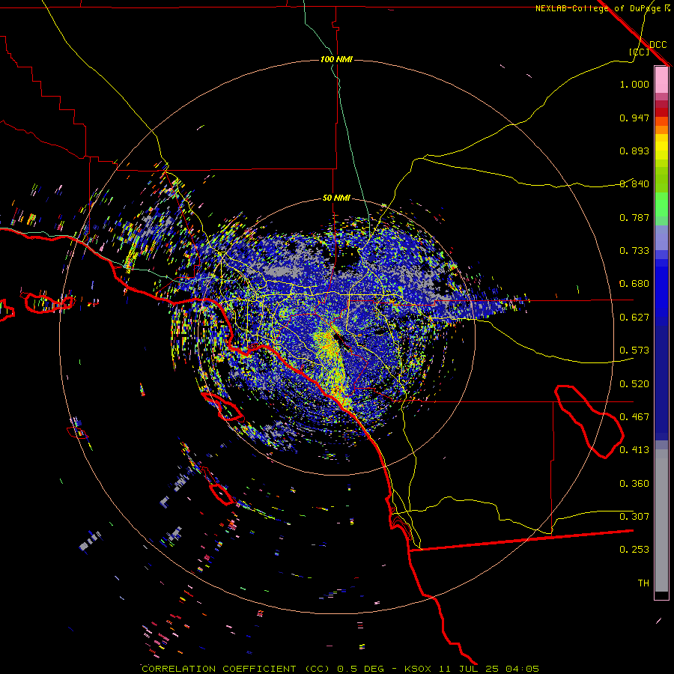The width and height of the screenshot is (674, 674).
Task: Pick the bright green segment of the color bar
Action: tap(661, 204)
